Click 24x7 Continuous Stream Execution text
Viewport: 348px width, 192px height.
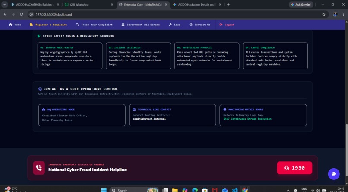pos(247,119)
